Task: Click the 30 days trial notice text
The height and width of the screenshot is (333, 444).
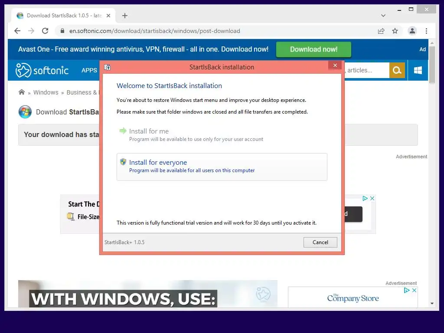Action: click(x=217, y=223)
